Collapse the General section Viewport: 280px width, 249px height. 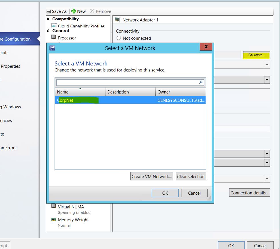(x=48, y=31)
